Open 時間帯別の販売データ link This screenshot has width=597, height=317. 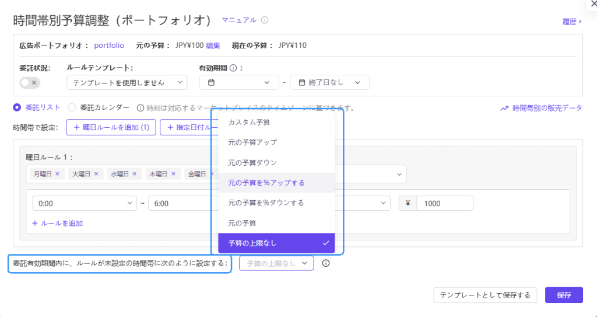(x=541, y=109)
